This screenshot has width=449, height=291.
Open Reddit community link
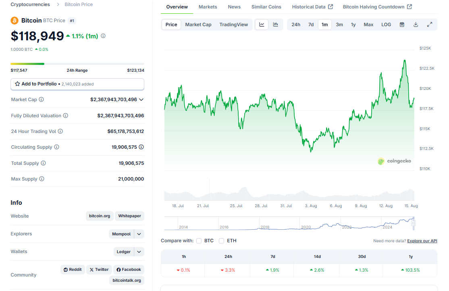[x=73, y=270]
